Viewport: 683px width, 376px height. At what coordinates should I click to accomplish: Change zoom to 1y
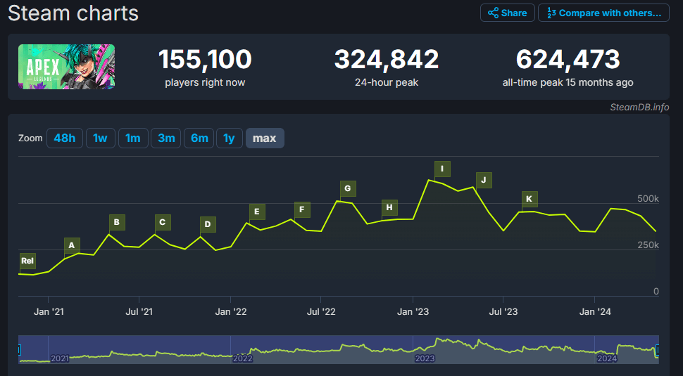(x=229, y=138)
